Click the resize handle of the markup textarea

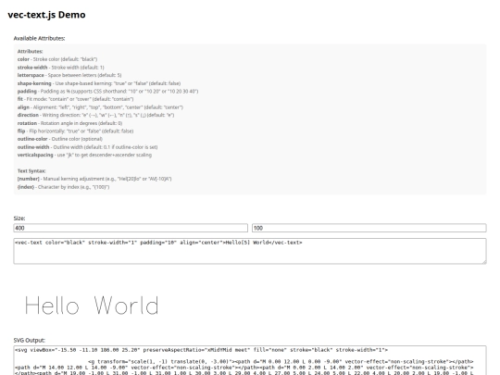(x=484, y=261)
